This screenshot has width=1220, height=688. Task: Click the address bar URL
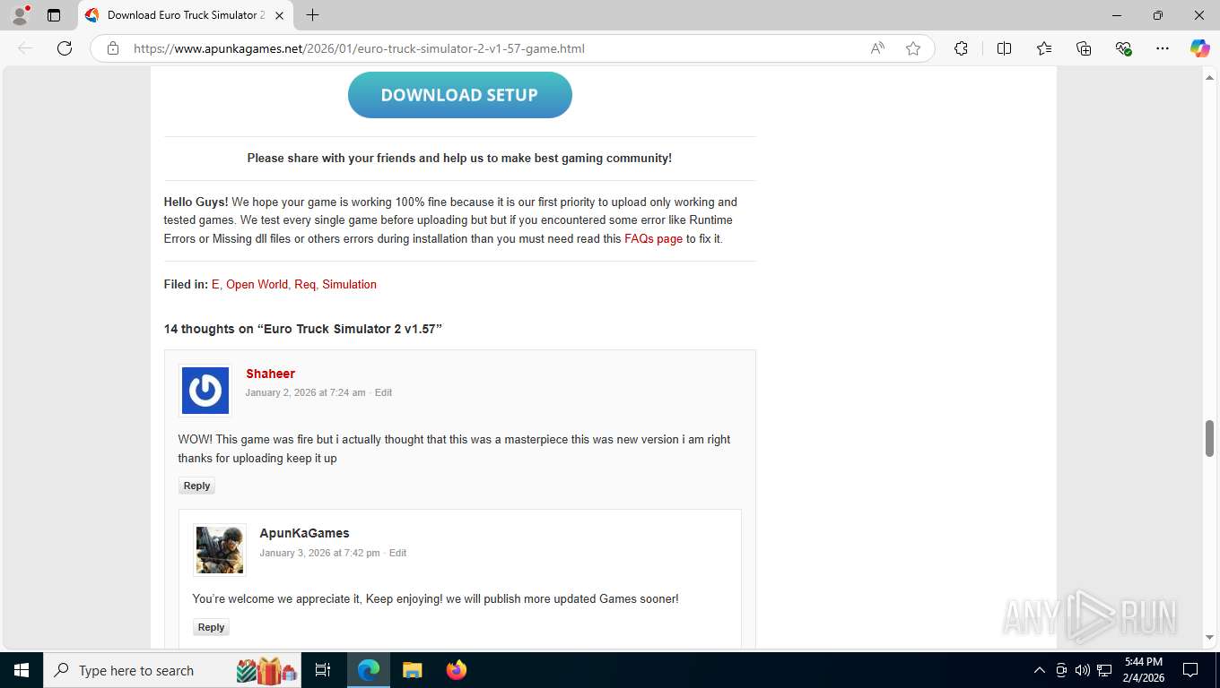click(x=359, y=48)
